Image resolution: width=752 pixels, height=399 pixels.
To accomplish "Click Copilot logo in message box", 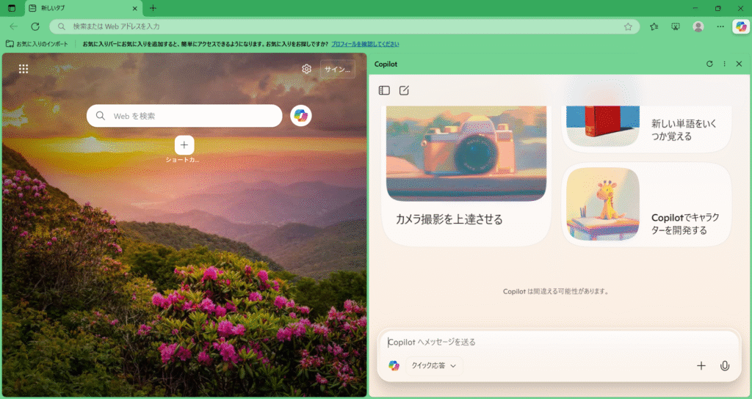I will 394,366.
